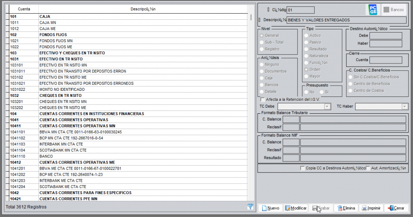Viewport: 413px width, 217px height.
Task: Select row 1041101 BBVA MN CTA CTE
Action: pos(128,132)
